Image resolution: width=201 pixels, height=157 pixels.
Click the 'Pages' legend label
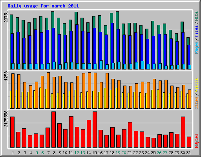pyautogui.click(x=196, y=48)
